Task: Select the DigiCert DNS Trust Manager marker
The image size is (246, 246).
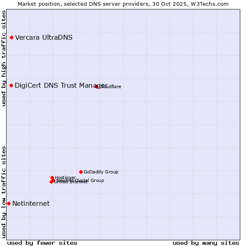Action: [11, 85]
